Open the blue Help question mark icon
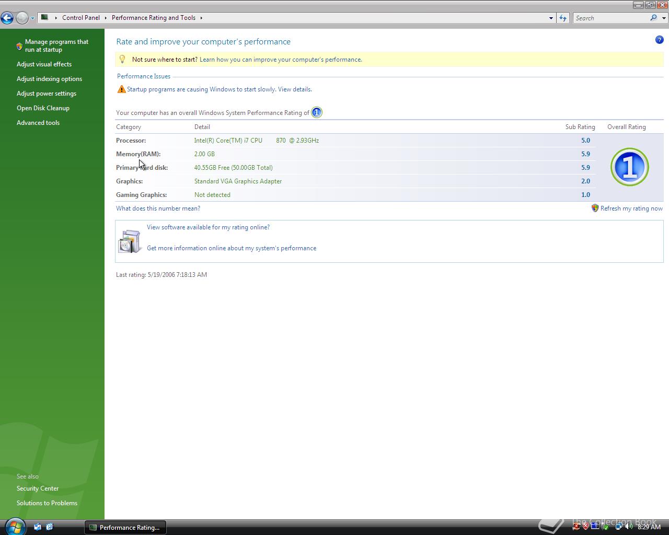This screenshot has width=669, height=535. (x=659, y=40)
